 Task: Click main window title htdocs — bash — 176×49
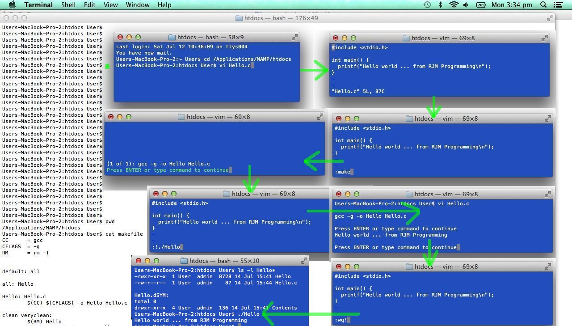282,18
